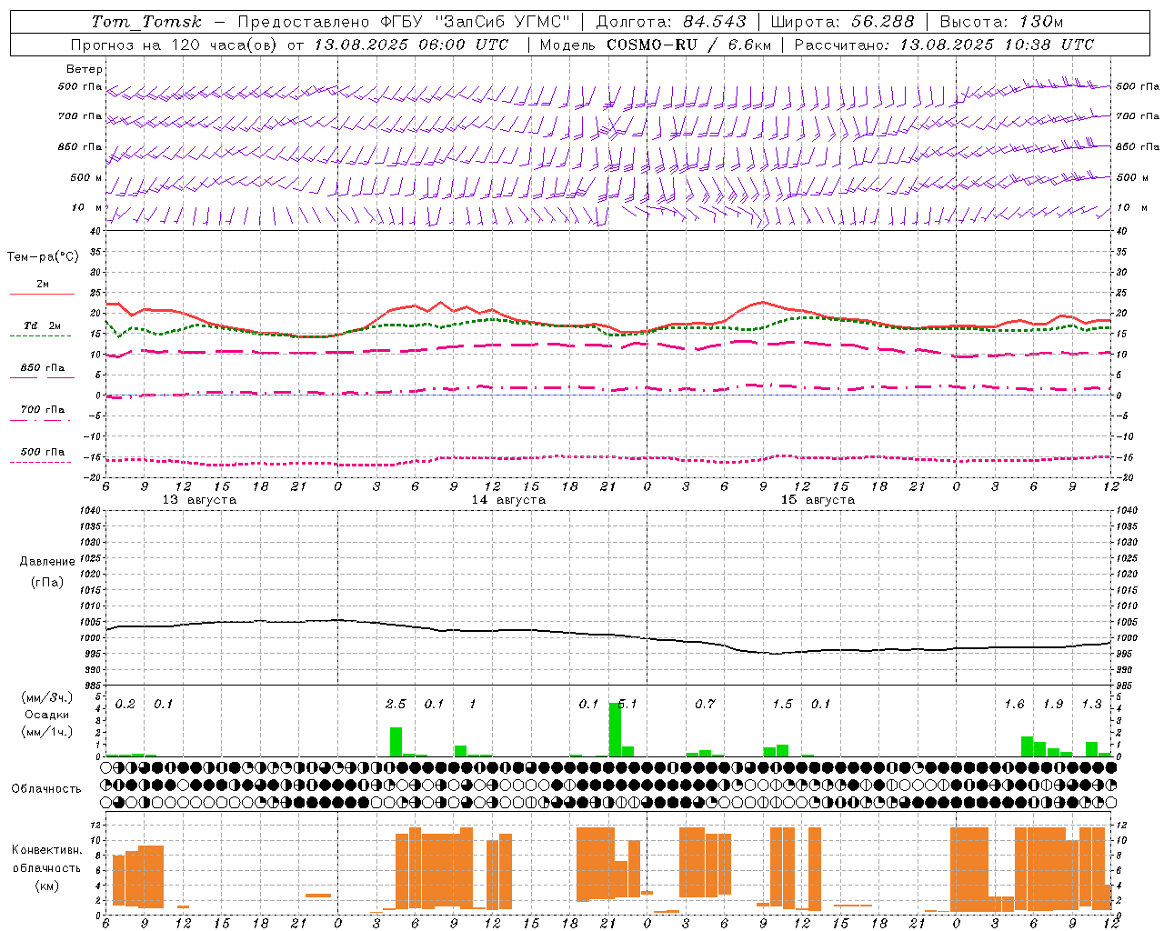The height and width of the screenshot is (931, 1164).
Task: Click the precipitation value 1.3
Action: [x=1091, y=704]
